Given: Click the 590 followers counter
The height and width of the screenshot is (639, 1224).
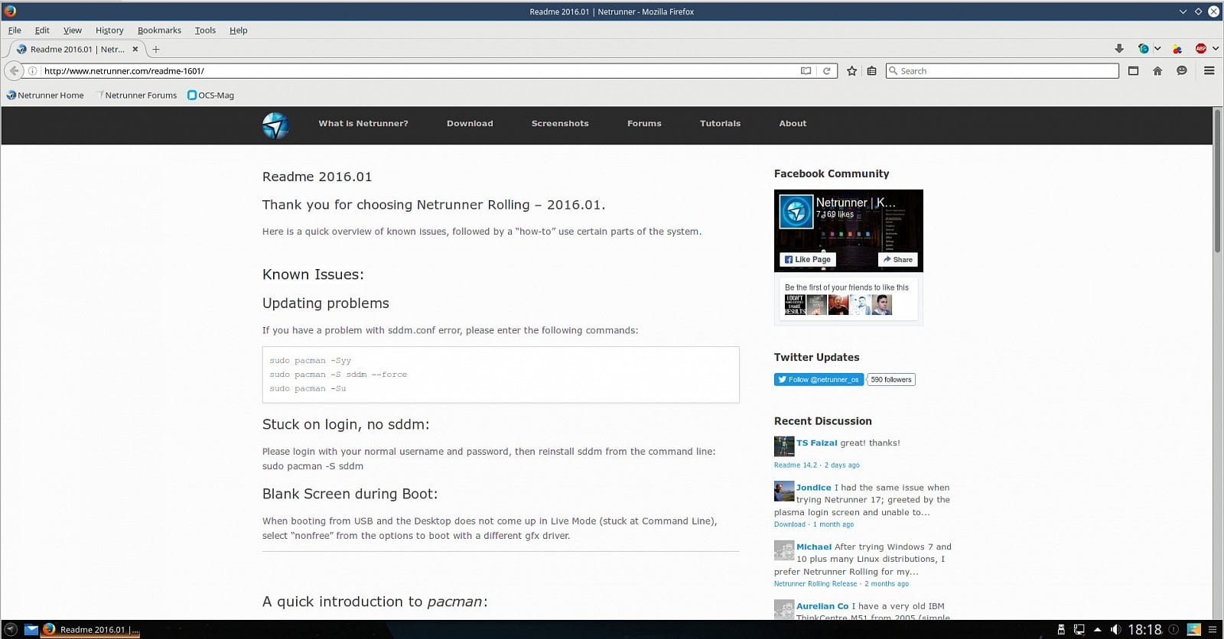Looking at the screenshot, I should tap(891, 380).
